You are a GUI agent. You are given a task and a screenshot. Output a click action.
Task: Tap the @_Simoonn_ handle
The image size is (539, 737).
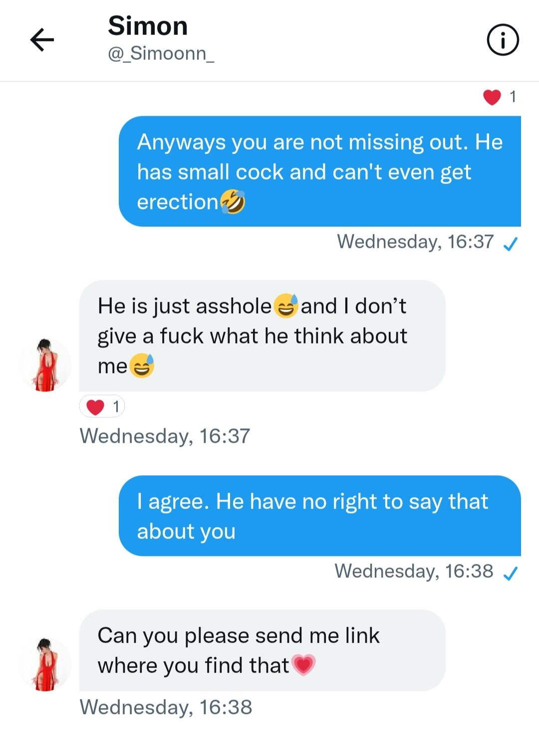coord(161,53)
